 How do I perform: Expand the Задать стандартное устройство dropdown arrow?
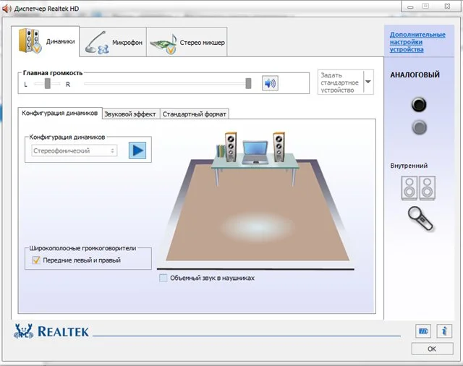(368, 82)
